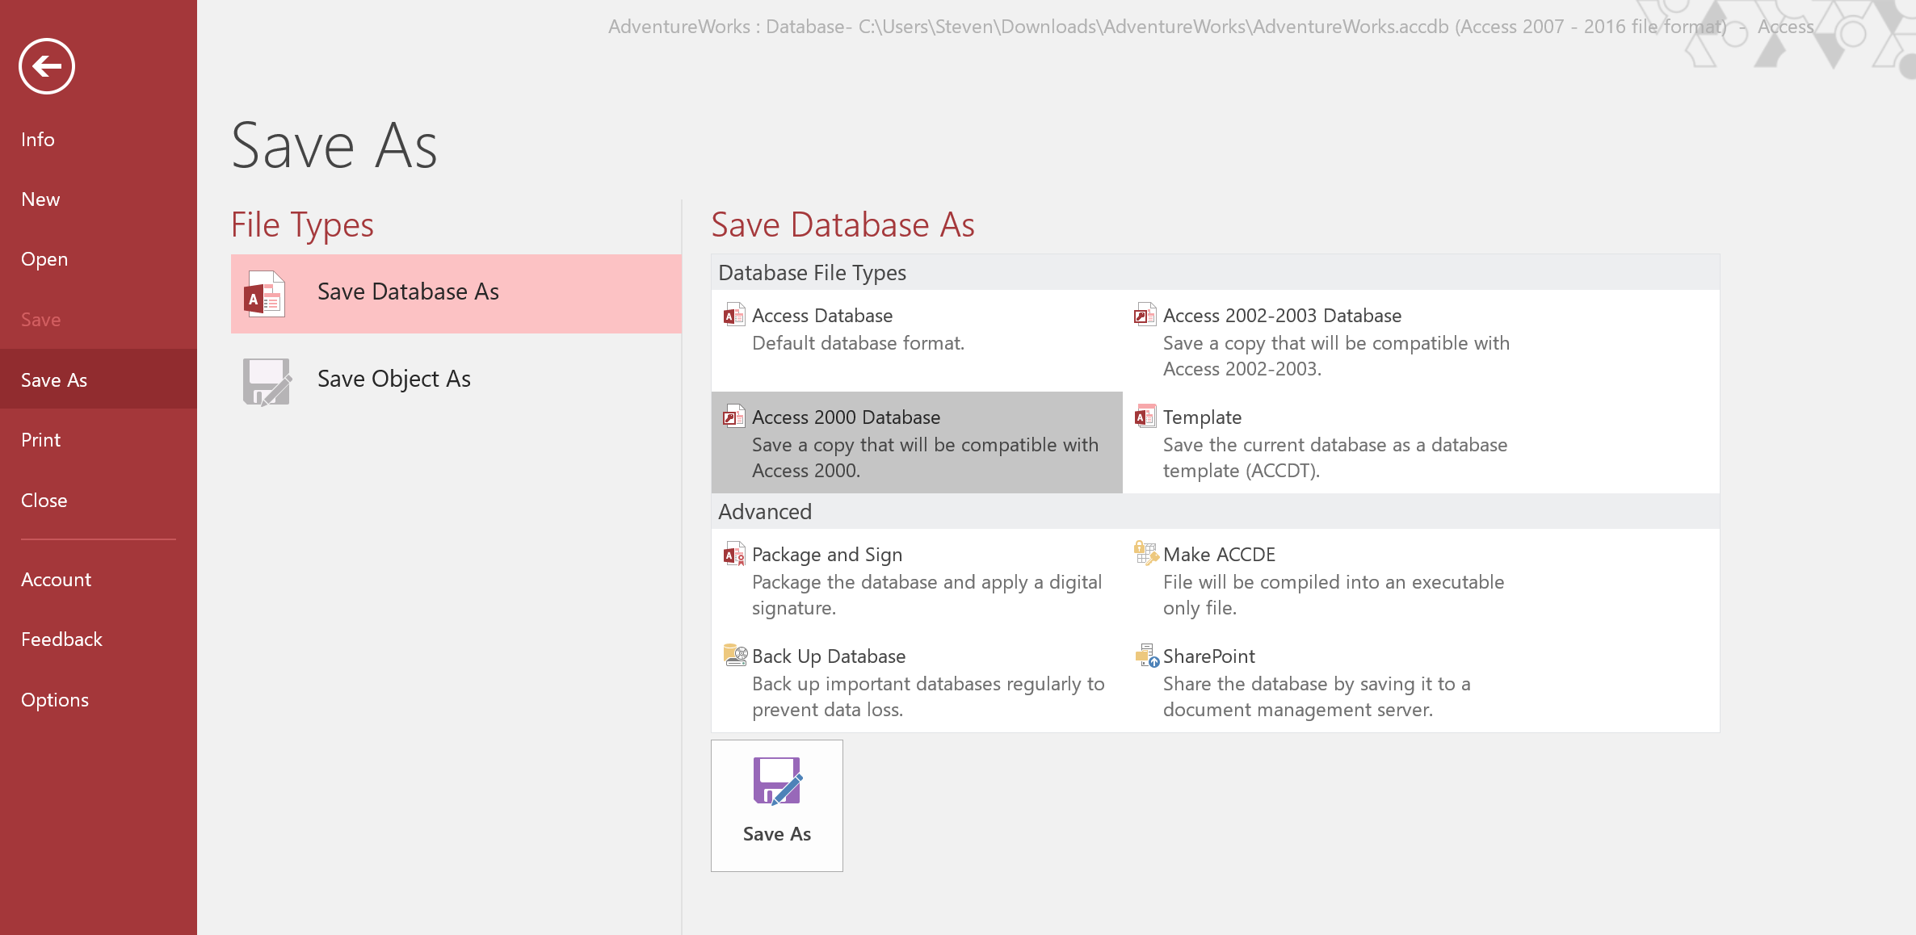Select the Account menu item
Image resolution: width=1916 pixels, height=935 pixels.
57,578
